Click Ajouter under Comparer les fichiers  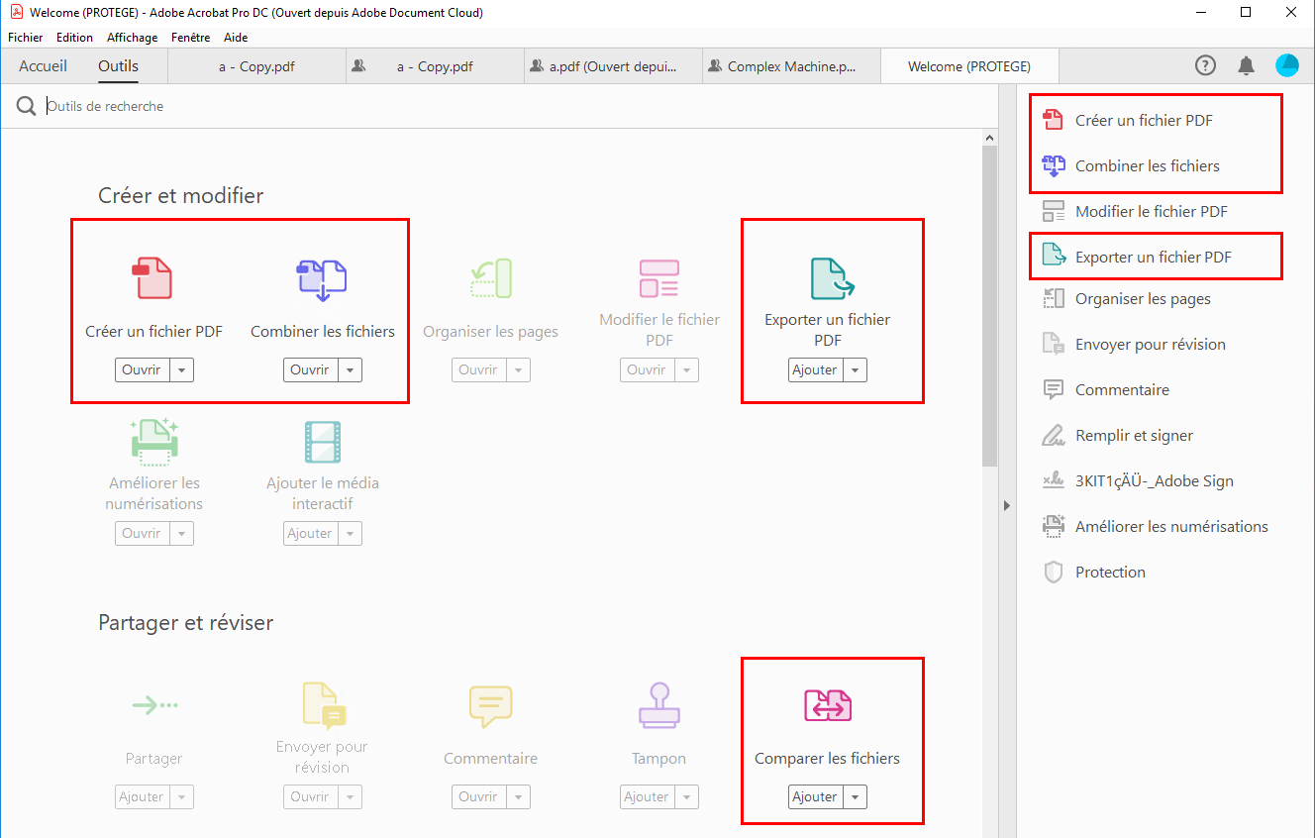815,796
